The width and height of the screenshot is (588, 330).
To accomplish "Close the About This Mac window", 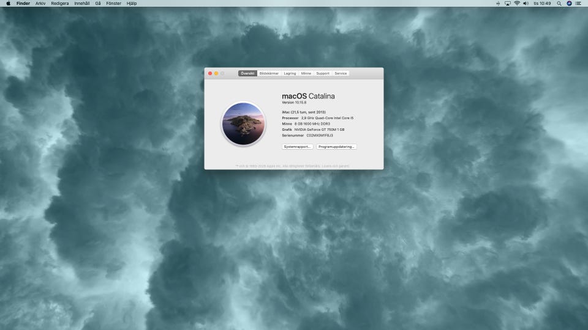I will (210, 73).
